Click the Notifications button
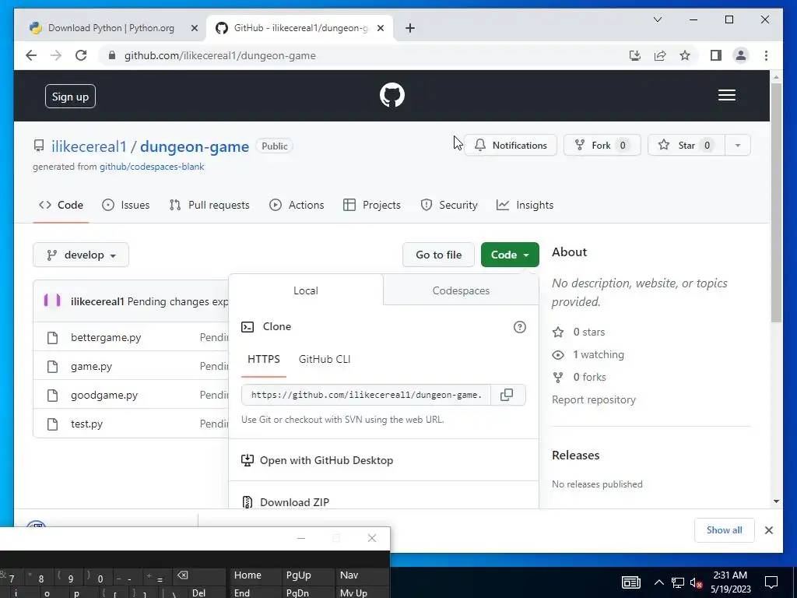The height and width of the screenshot is (598, 797). click(511, 146)
